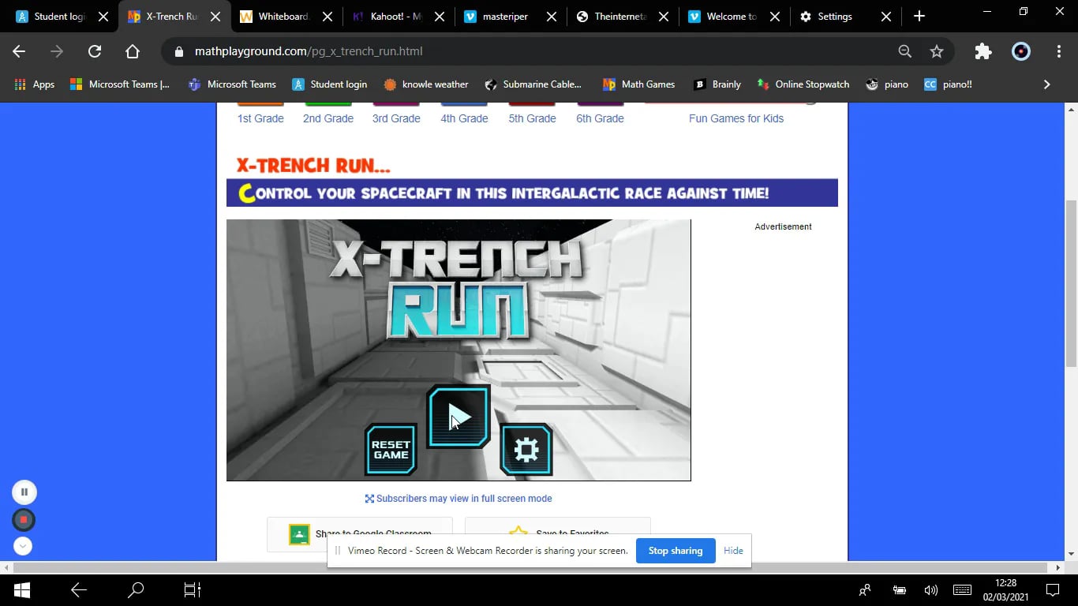Open the Windows Start menu
This screenshot has width=1078, height=606.
[22, 589]
